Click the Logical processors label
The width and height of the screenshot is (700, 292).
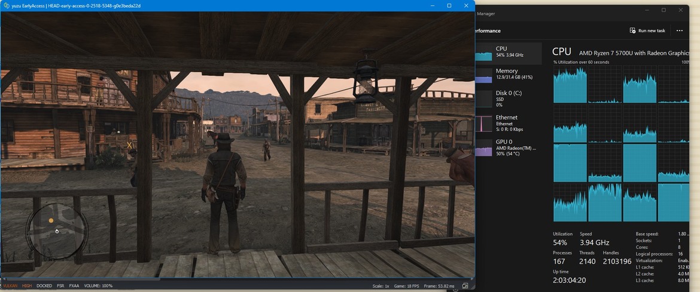pyautogui.click(x=653, y=254)
